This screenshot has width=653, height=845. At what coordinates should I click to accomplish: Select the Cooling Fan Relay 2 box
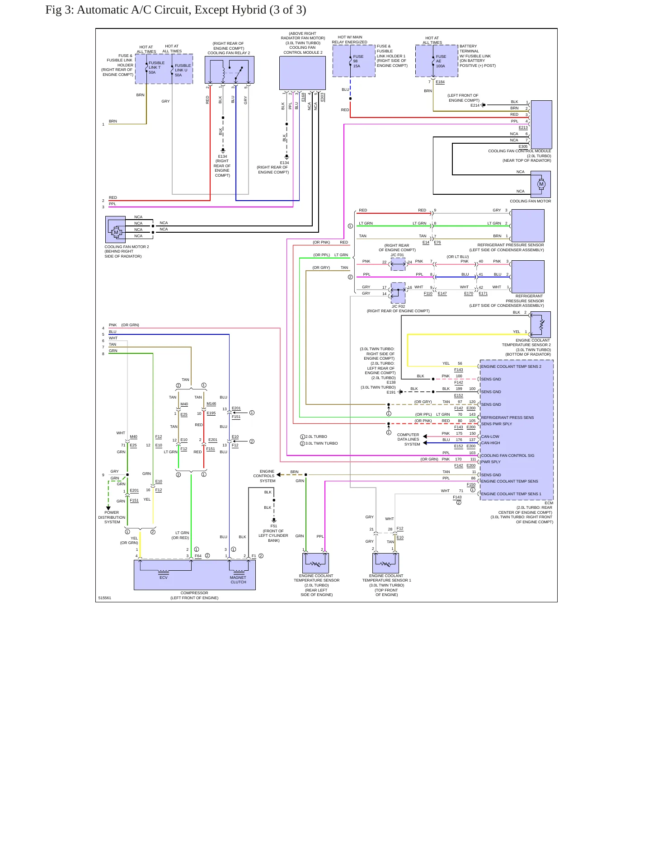[230, 70]
